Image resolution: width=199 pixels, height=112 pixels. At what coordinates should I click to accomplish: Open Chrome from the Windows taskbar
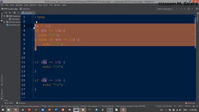23,110
